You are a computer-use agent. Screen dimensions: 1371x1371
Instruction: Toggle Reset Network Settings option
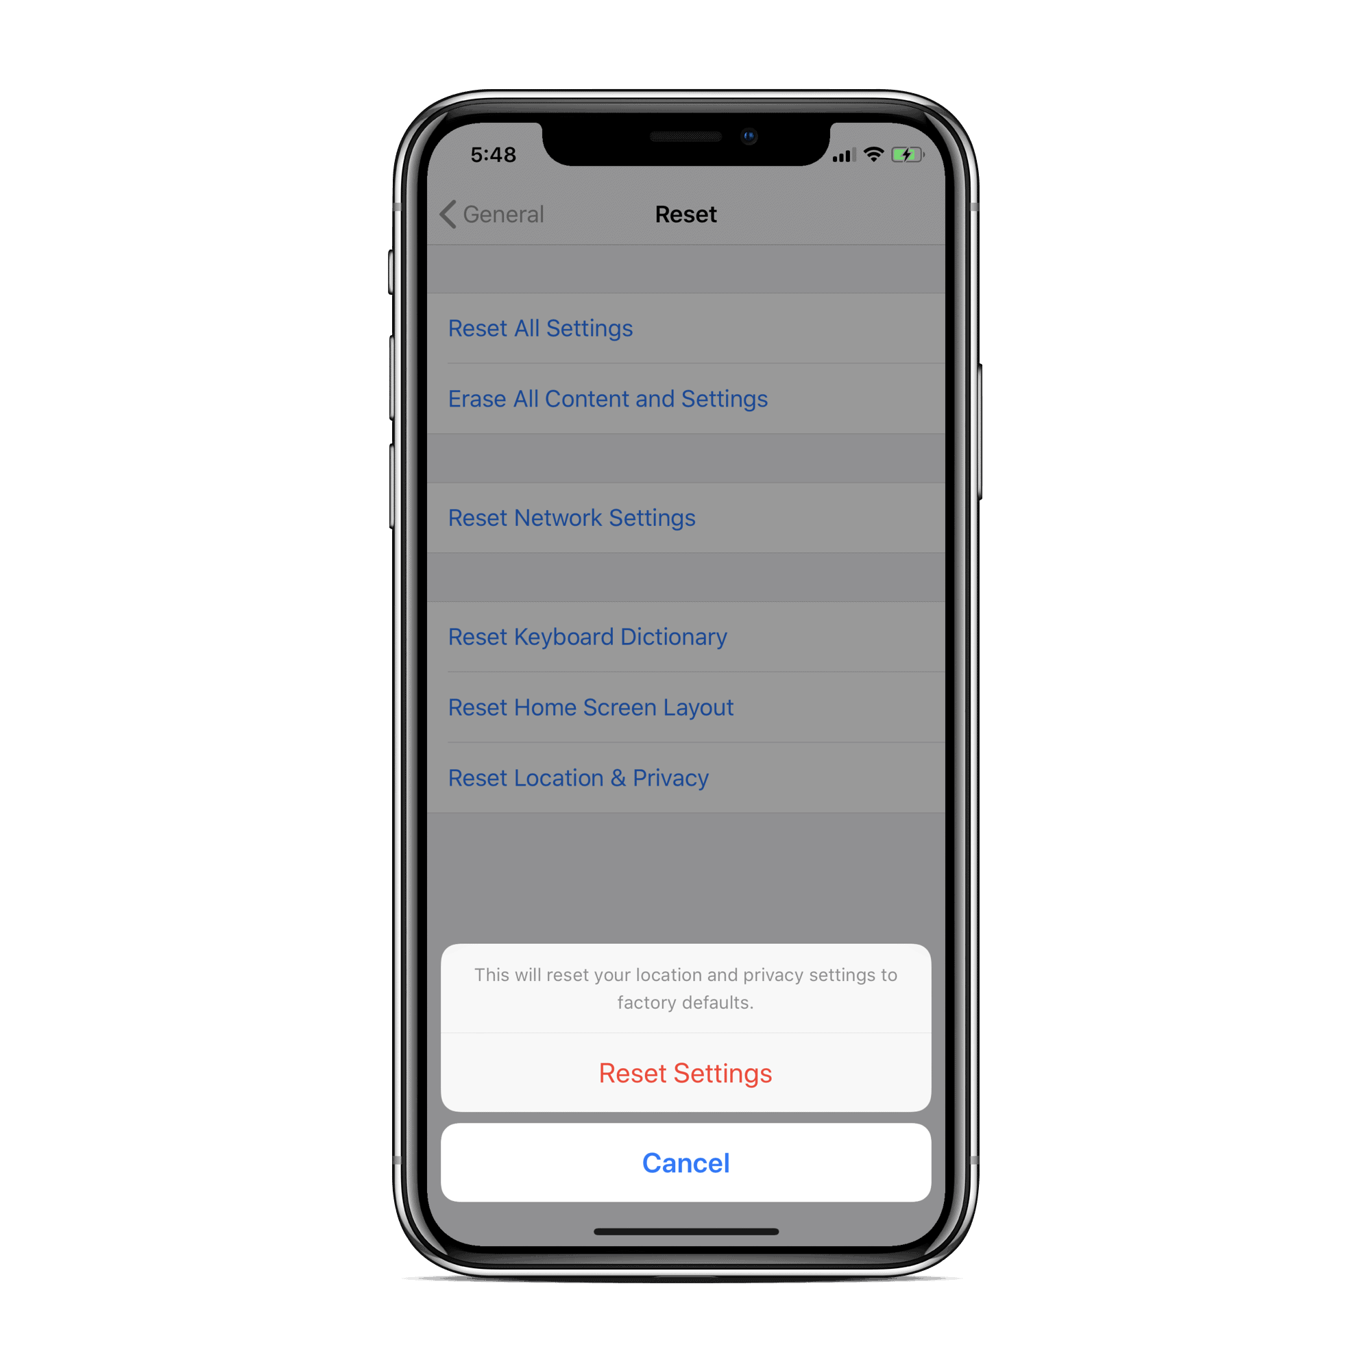pyautogui.click(x=684, y=516)
